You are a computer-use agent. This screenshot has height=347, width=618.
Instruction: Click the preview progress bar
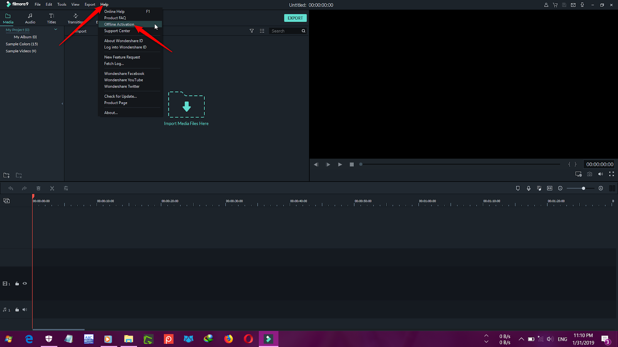point(460,164)
